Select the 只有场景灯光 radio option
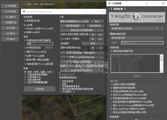This screenshot has height=120, width=167. click(x=25, y=77)
